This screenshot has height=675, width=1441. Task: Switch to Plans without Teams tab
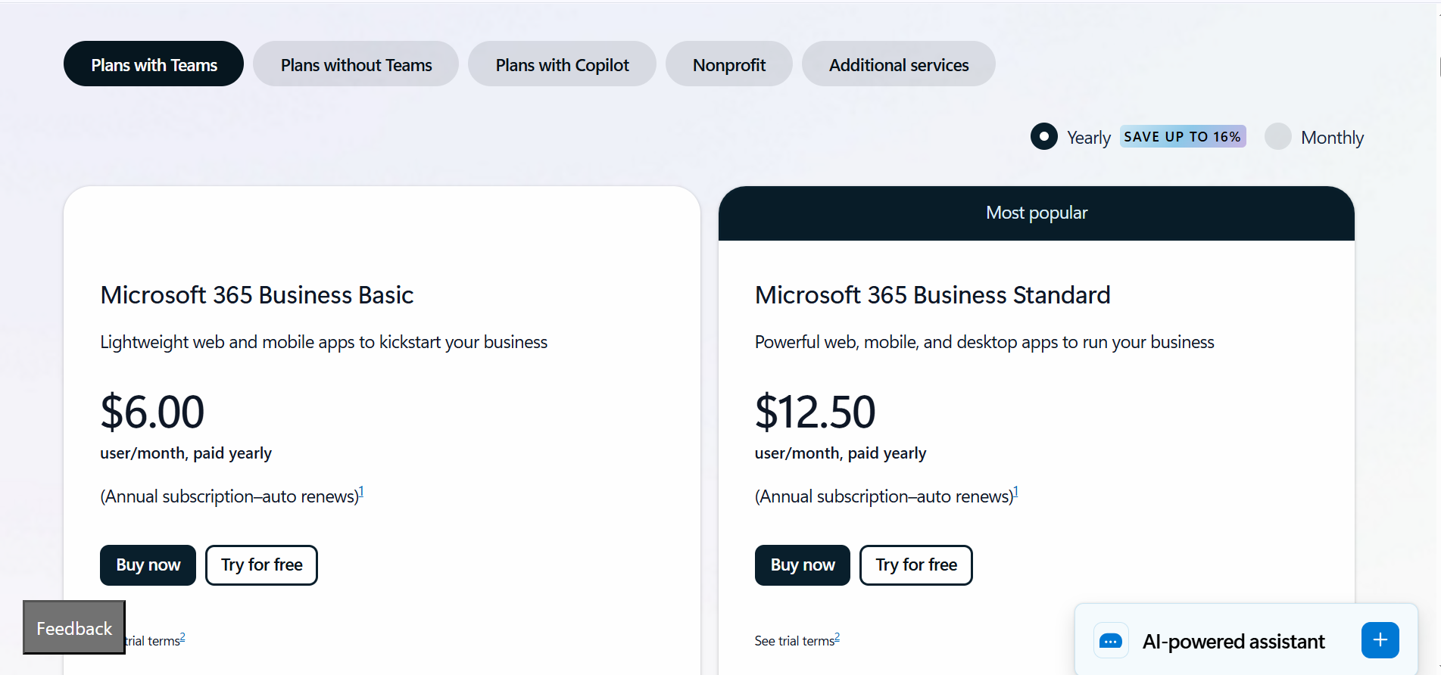[356, 64]
